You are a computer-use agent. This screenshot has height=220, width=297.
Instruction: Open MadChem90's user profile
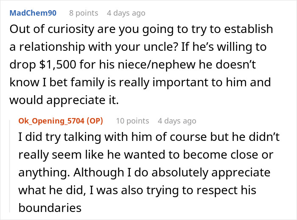click(33, 13)
